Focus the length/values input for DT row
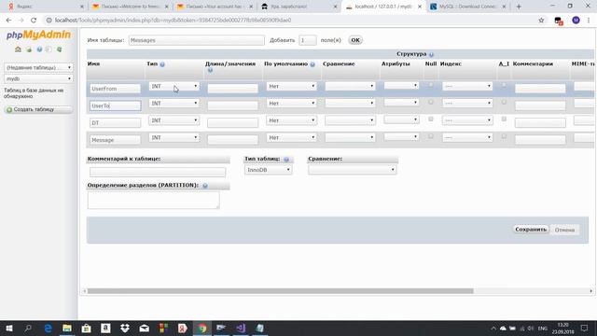This screenshot has height=336, width=597. [232, 122]
